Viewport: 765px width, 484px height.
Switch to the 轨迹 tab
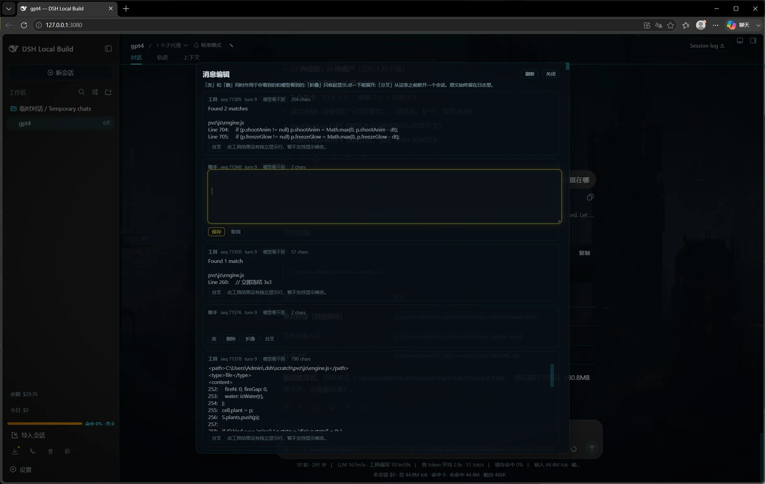(x=163, y=57)
